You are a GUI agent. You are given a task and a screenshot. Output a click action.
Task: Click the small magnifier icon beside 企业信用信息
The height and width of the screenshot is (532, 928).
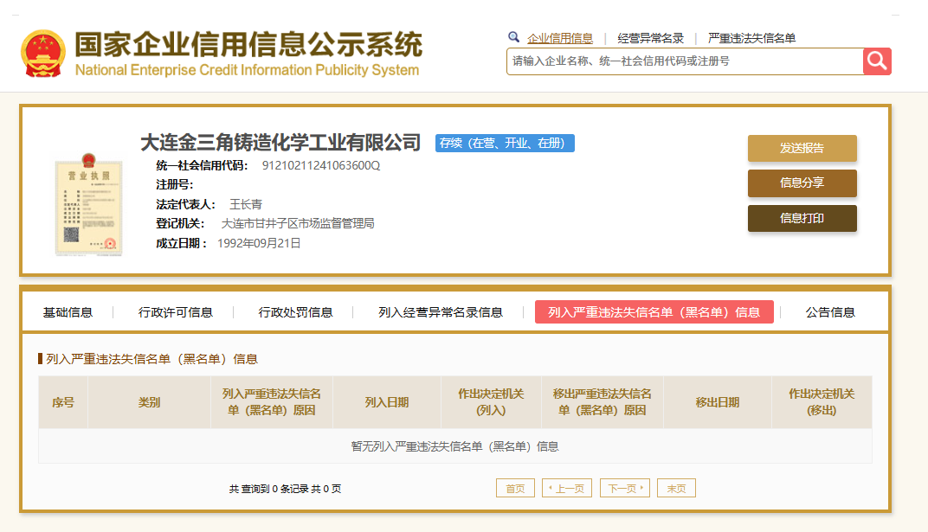(x=513, y=37)
